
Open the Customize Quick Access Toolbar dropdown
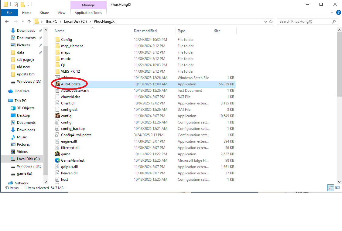click(x=28, y=5)
